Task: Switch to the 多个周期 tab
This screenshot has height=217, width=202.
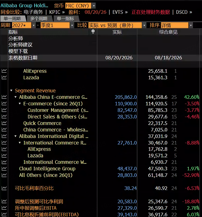Action: [x=39, y=19]
